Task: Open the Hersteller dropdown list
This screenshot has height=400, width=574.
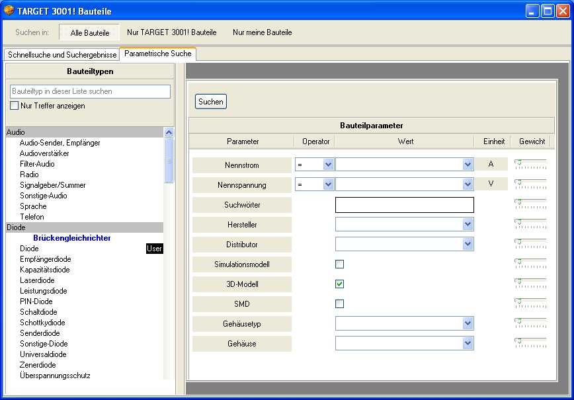Action: click(468, 225)
